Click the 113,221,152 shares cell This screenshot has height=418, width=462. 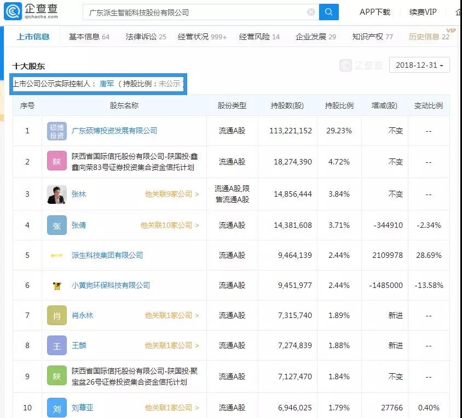[291, 131]
